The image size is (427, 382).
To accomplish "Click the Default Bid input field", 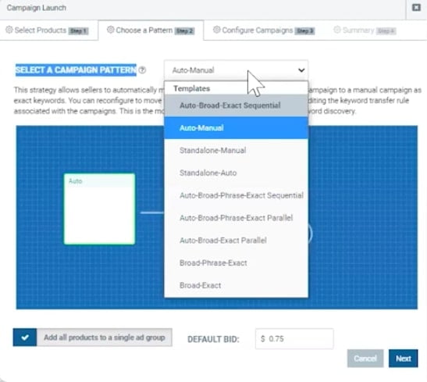I will pyautogui.click(x=294, y=339).
